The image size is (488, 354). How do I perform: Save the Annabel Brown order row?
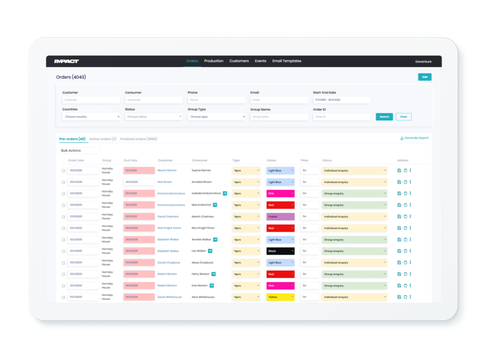click(x=399, y=182)
